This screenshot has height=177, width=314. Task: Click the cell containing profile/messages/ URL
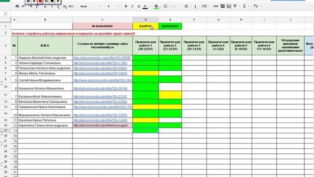(103, 125)
